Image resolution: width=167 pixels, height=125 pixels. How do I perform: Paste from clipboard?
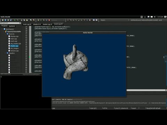click(x=27, y=20)
